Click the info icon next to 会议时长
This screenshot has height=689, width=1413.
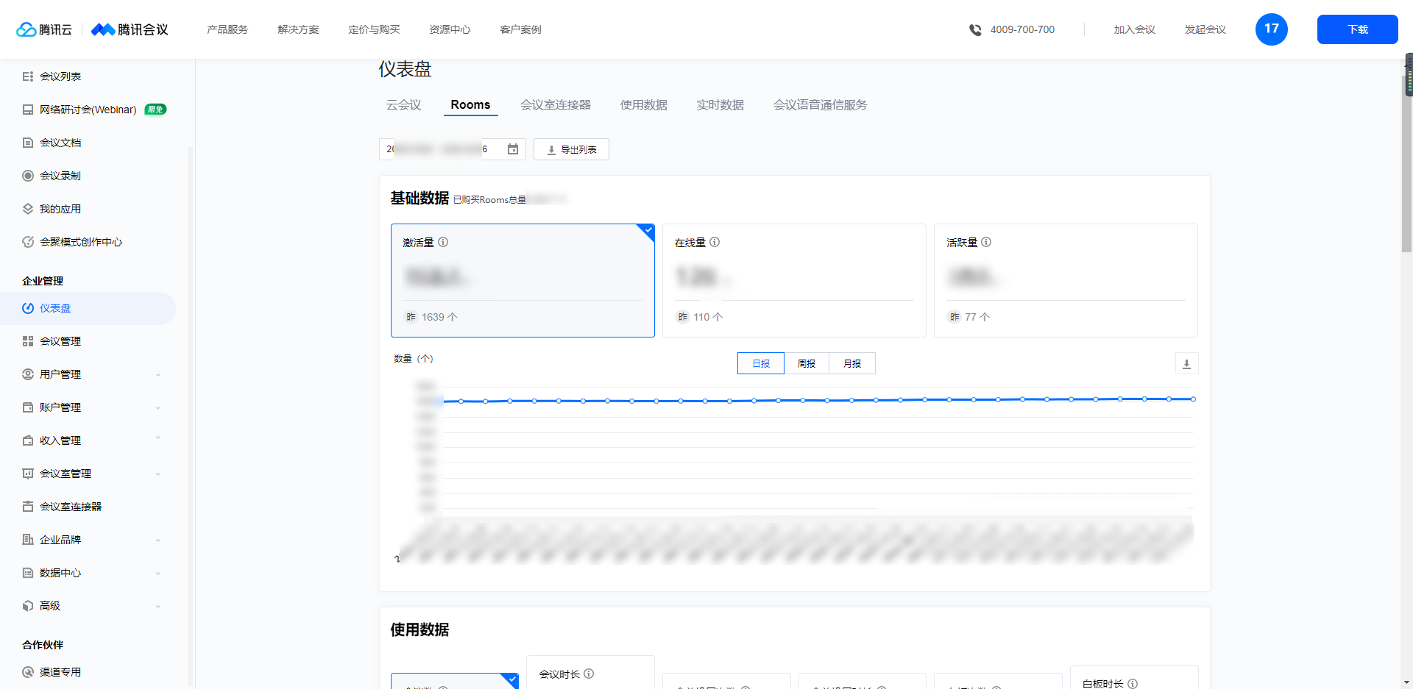pyautogui.click(x=589, y=674)
